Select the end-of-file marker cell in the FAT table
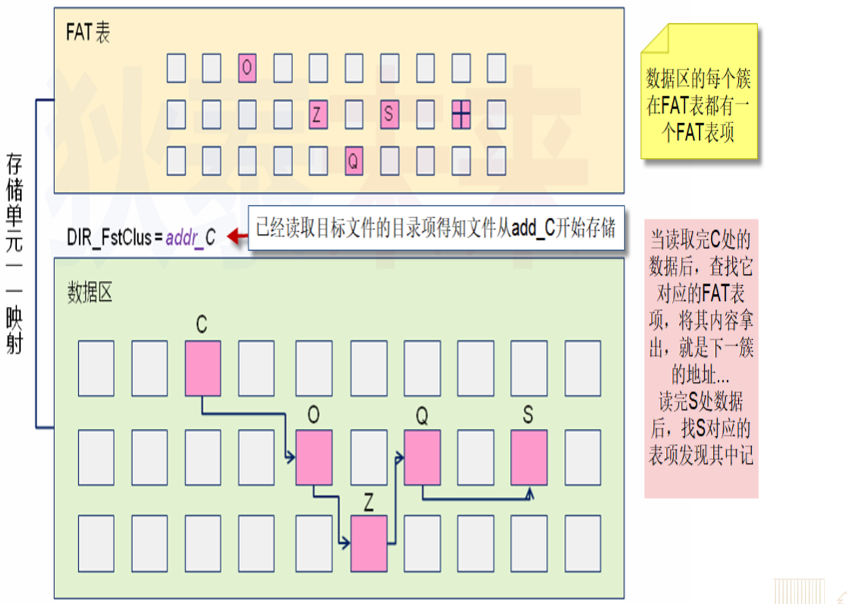The image size is (847, 604). (461, 114)
